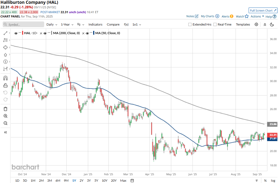Select the trend line drawing tool
The width and height of the screenshot is (278, 183).
tap(5, 33)
